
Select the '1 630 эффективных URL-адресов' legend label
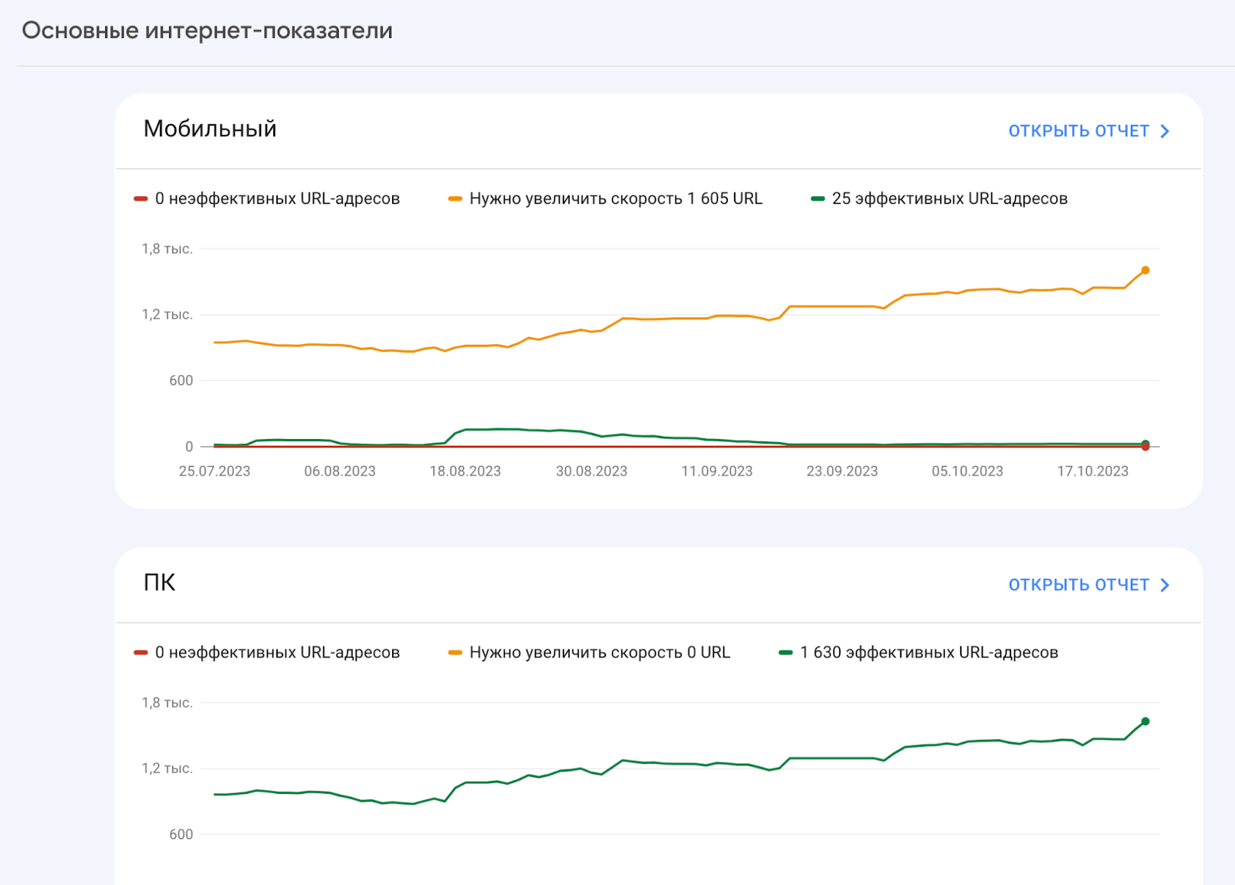click(929, 653)
